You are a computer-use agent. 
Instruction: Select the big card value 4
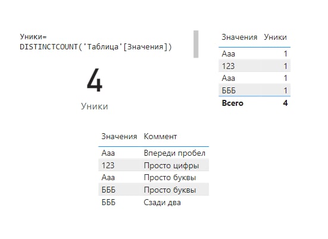click(95, 80)
